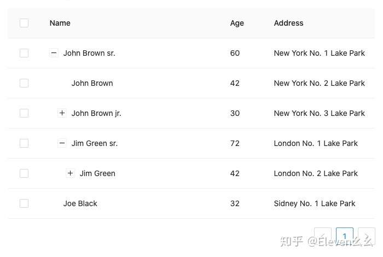Check the Jim Green sr. row checkbox
This screenshot has height=257, width=383.
click(24, 143)
